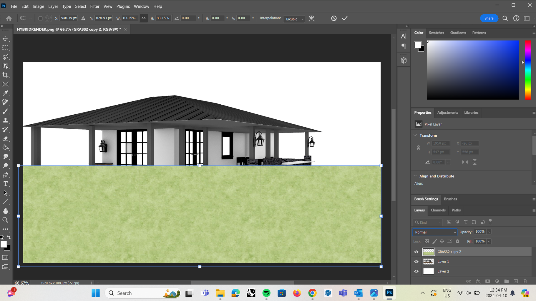Pick the Eyedropper tool

click(x=6, y=93)
